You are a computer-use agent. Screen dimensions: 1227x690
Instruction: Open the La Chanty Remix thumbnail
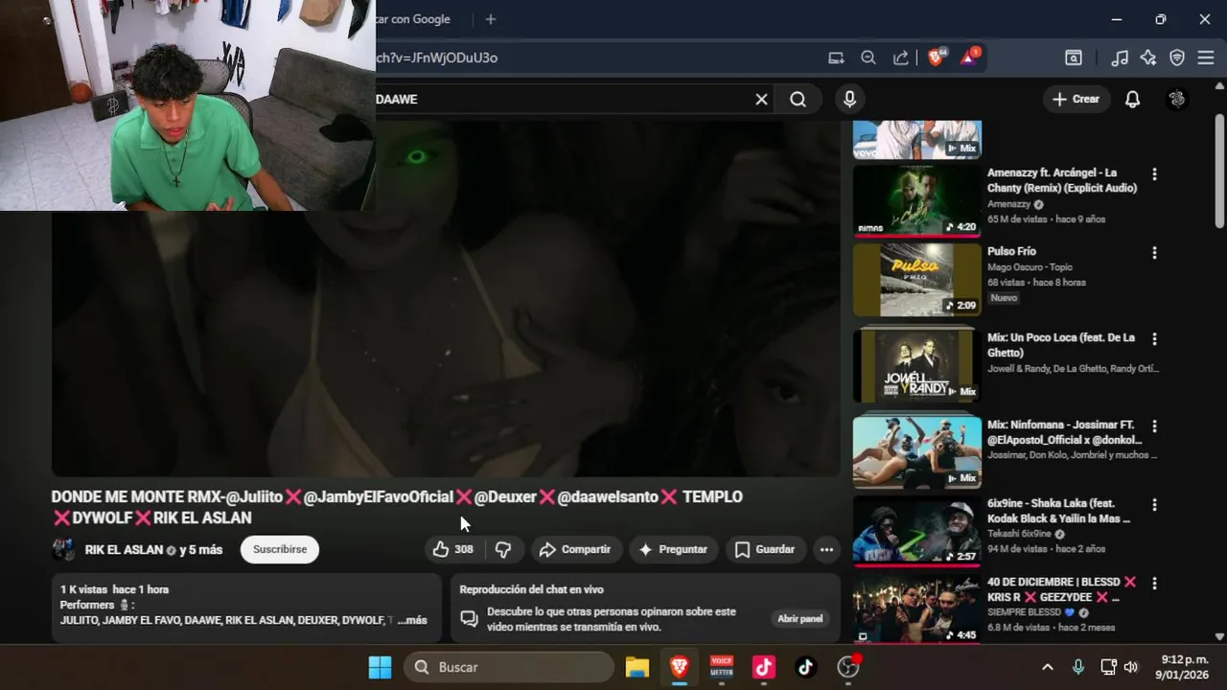(917, 200)
